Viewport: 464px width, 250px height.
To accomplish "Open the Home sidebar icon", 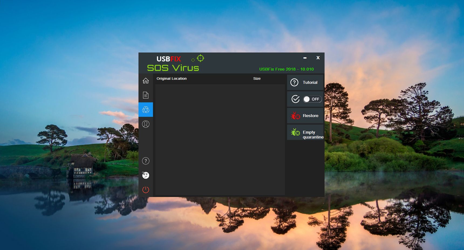I will tap(146, 81).
